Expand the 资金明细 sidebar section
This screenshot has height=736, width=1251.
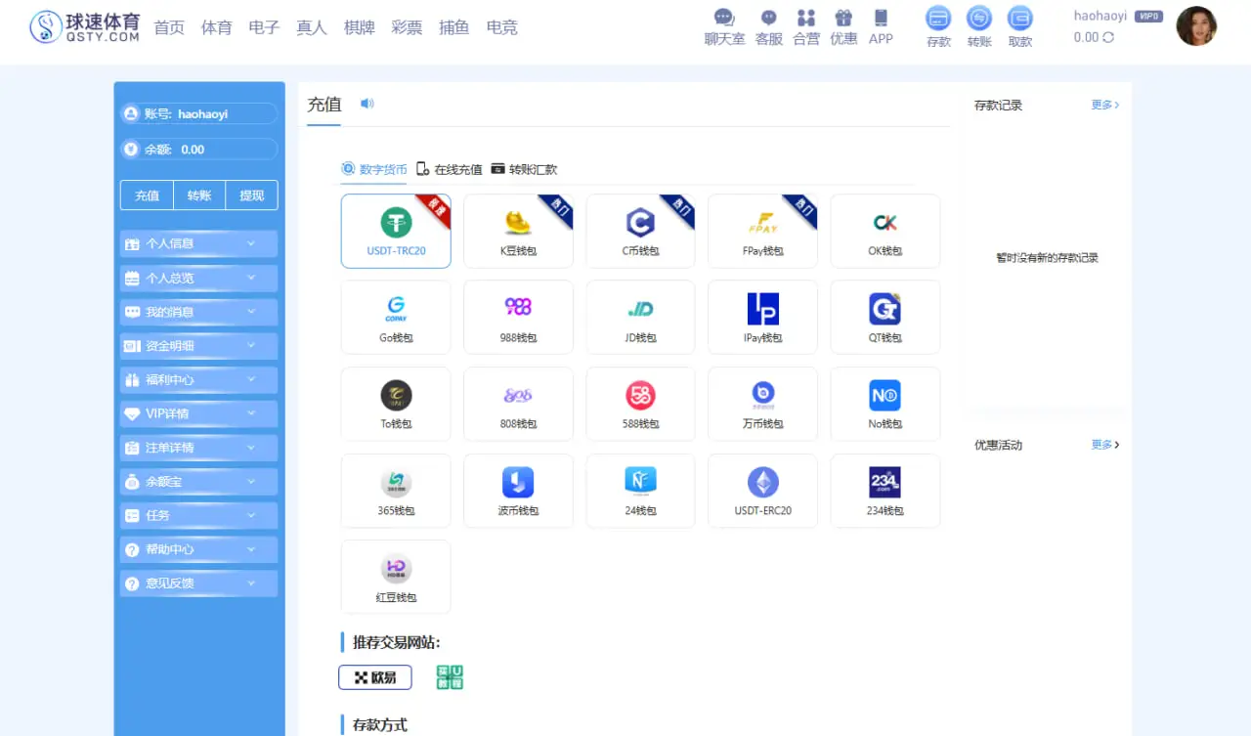[x=198, y=345]
